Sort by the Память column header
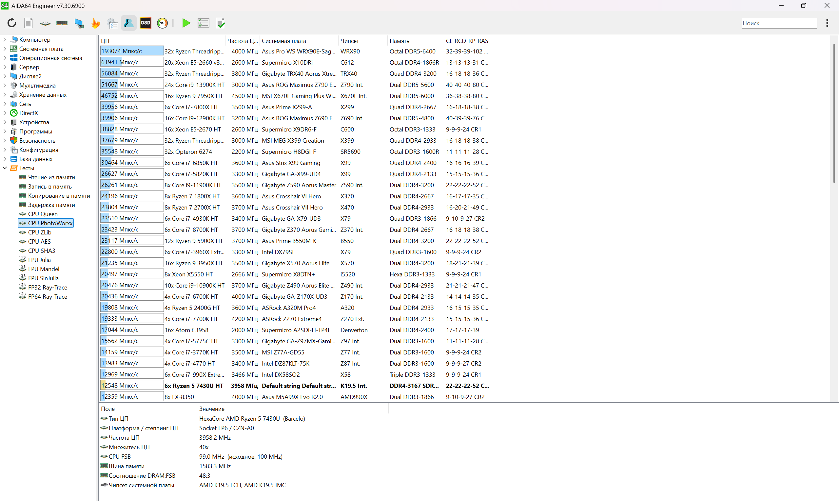The image size is (839, 501). click(x=415, y=41)
